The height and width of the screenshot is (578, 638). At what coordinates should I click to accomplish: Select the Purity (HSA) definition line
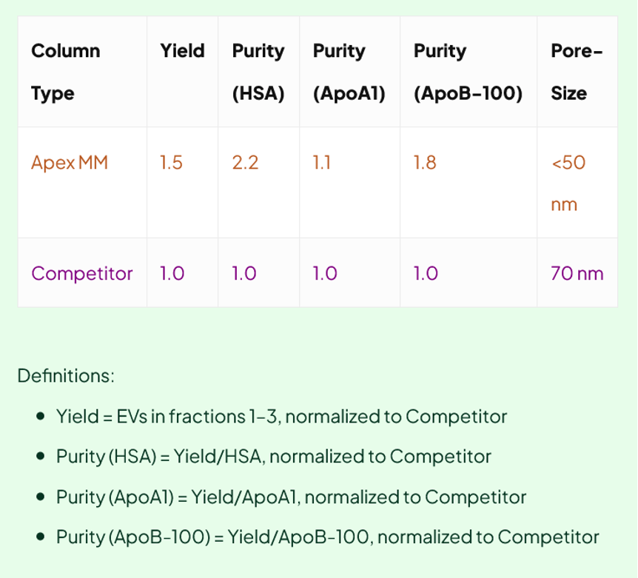(x=273, y=457)
